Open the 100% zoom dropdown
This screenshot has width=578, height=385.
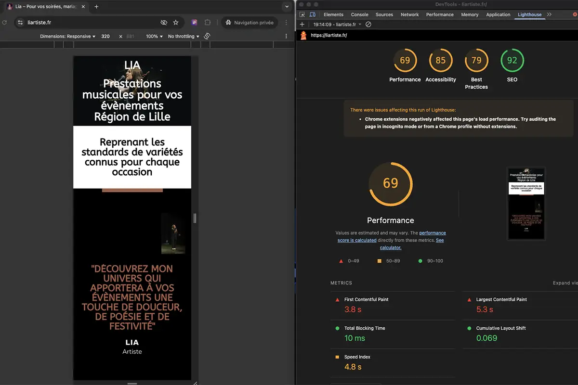coord(154,36)
